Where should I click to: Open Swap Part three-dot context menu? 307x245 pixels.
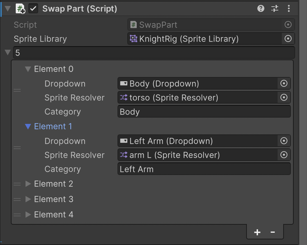(x=289, y=9)
